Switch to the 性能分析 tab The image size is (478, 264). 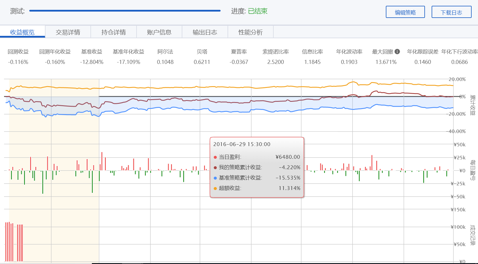pyautogui.click(x=250, y=32)
